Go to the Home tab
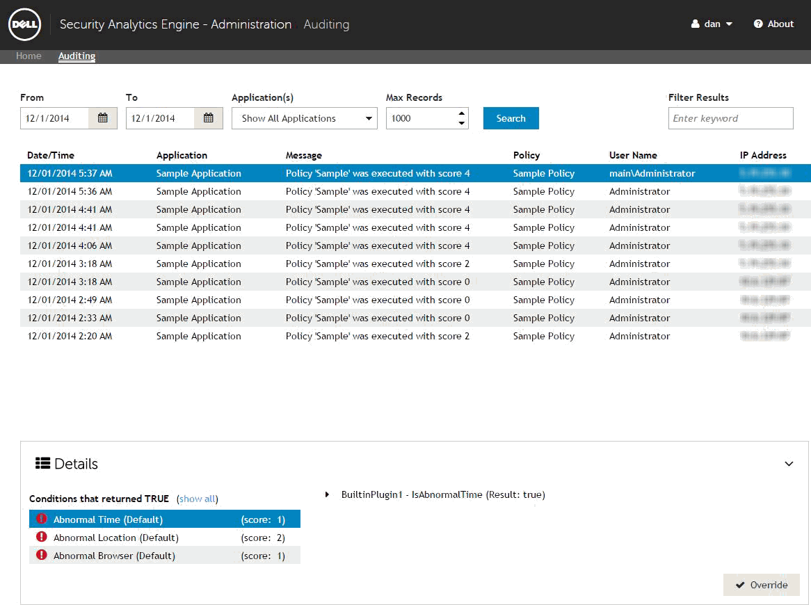Screen dimensions: 811x605 tap(29, 56)
